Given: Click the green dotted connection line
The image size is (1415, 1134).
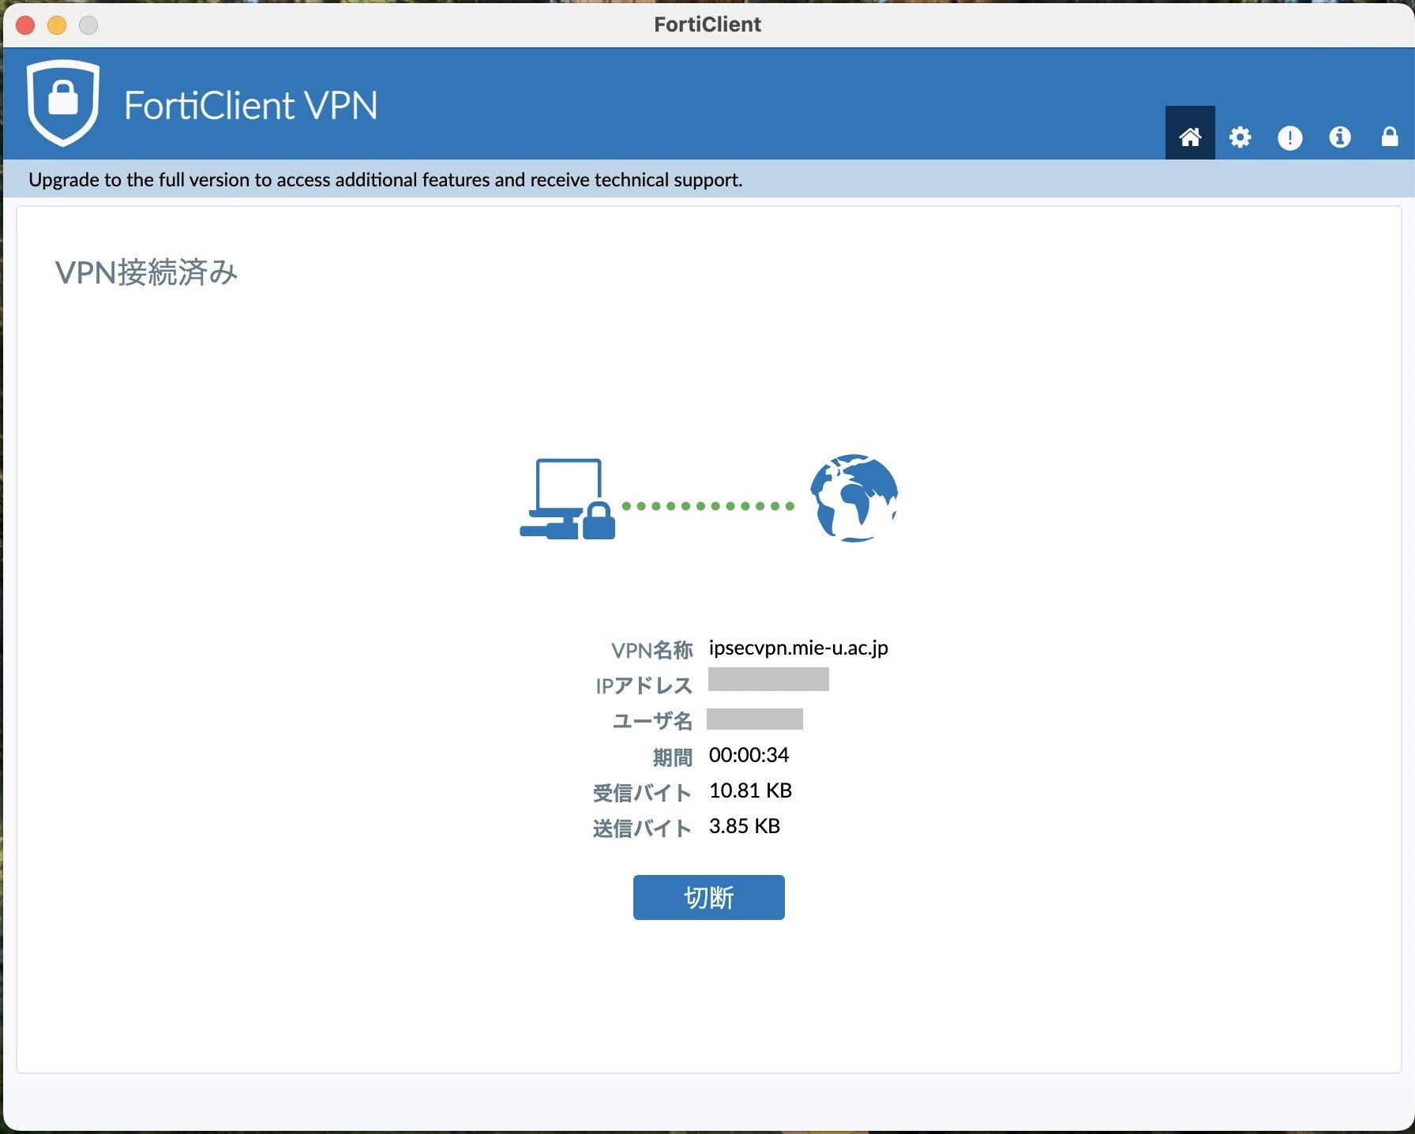Looking at the screenshot, I should click(x=707, y=506).
